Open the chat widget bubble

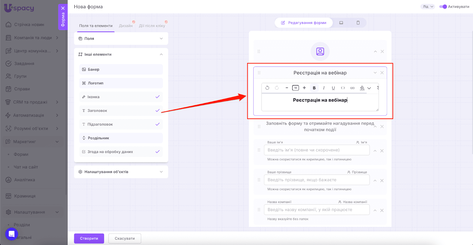pos(12,234)
